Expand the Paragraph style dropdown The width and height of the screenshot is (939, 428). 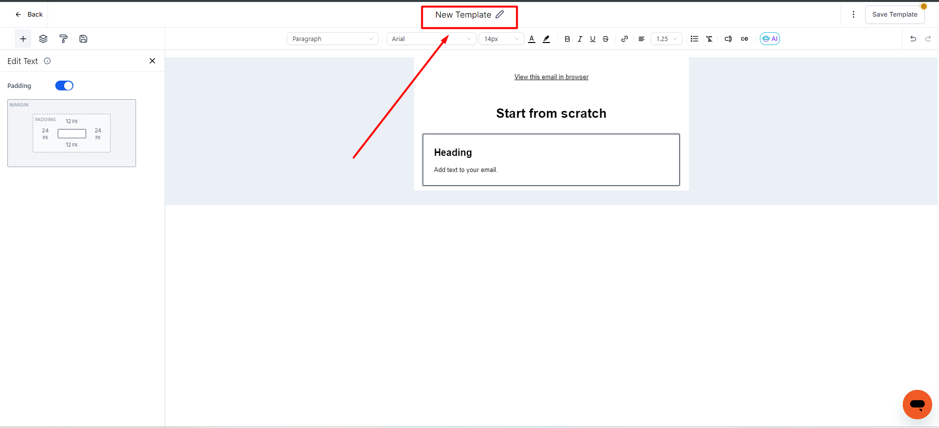point(332,39)
